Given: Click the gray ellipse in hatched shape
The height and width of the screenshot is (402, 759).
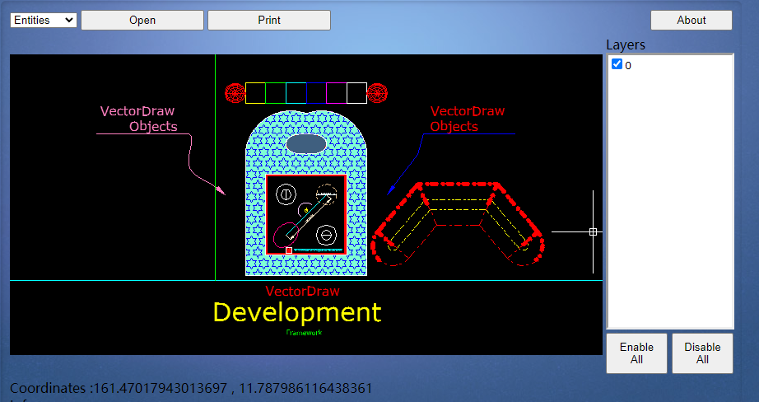Looking at the screenshot, I should [306, 144].
